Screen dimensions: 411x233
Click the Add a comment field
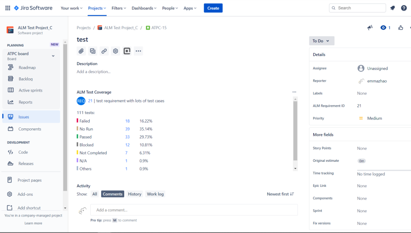[x=194, y=210]
